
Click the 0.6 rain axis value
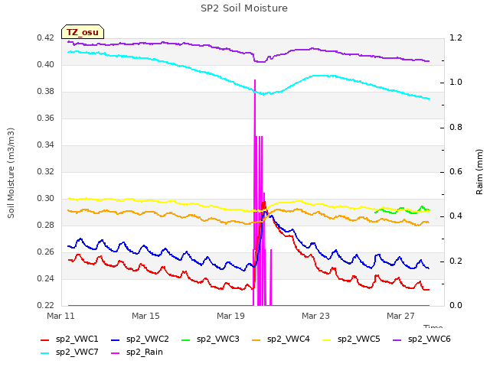click(x=456, y=171)
